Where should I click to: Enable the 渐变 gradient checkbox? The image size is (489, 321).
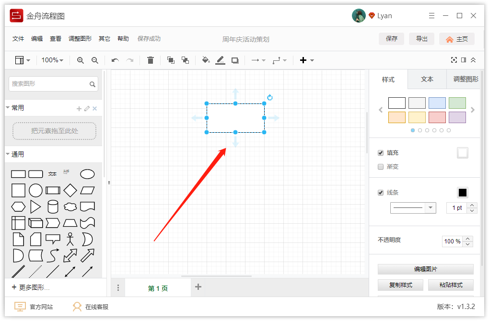[381, 166]
